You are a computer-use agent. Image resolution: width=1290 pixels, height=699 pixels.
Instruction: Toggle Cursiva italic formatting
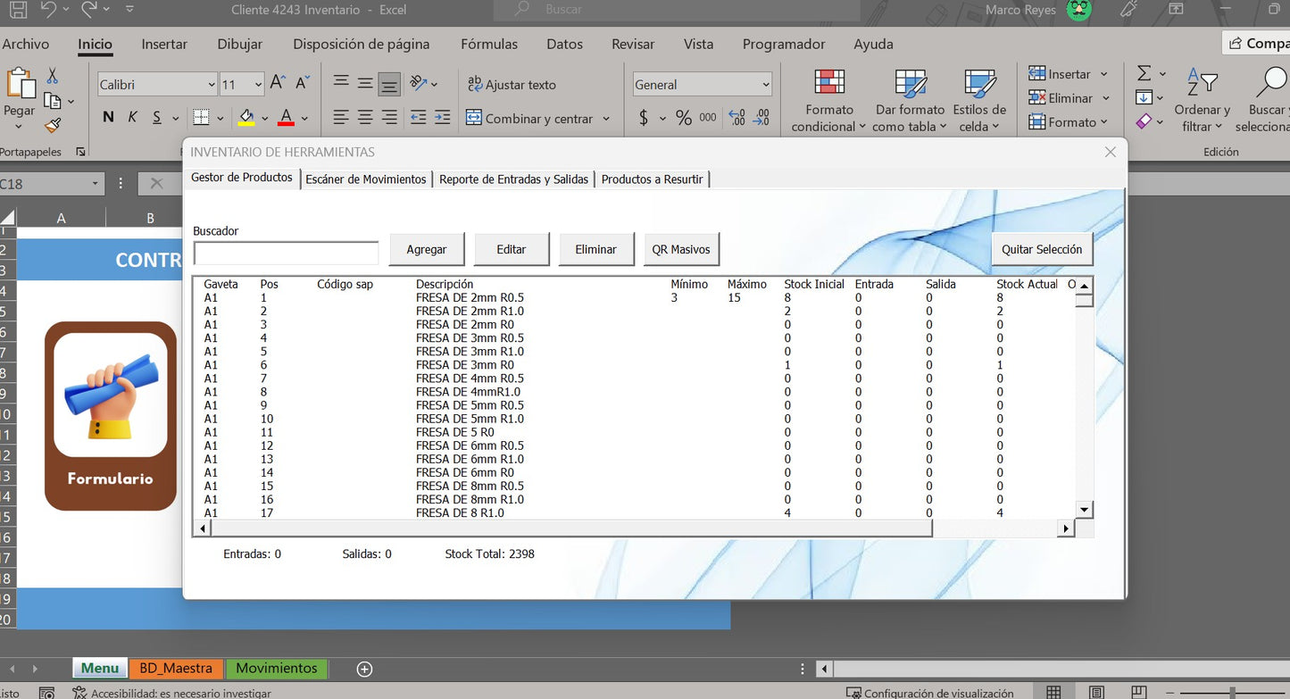(x=132, y=117)
